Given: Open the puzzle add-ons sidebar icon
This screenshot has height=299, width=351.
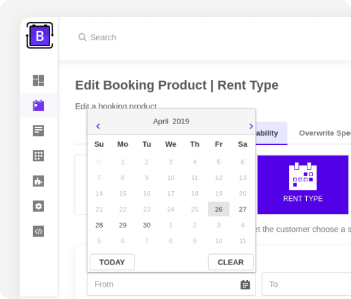Looking at the screenshot, I should click(x=38, y=181).
